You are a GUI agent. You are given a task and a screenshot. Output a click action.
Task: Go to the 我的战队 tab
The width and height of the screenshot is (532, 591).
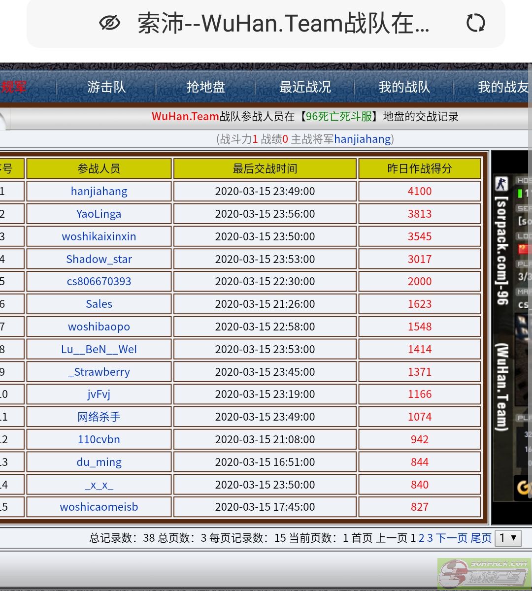point(404,87)
